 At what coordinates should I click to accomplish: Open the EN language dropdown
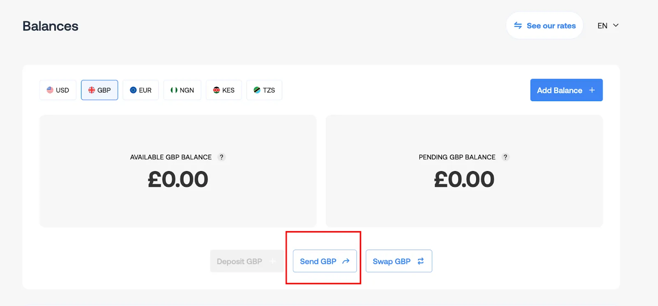click(608, 25)
